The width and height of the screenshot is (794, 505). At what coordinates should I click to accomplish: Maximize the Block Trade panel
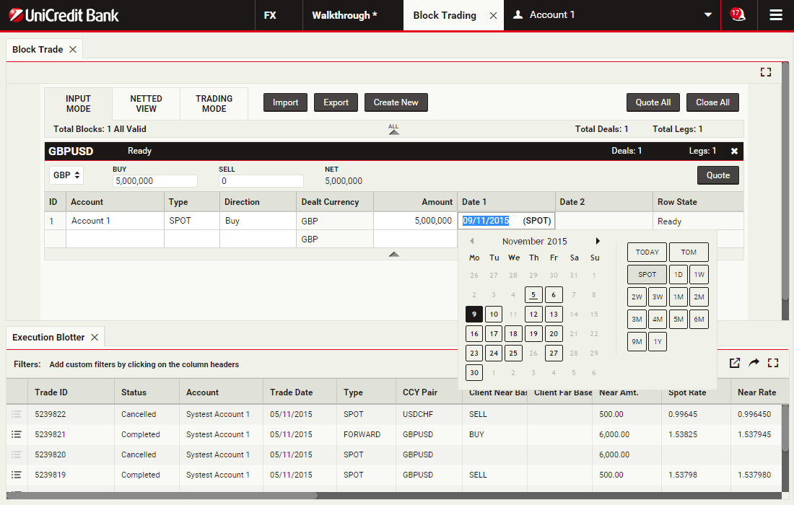pos(766,72)
